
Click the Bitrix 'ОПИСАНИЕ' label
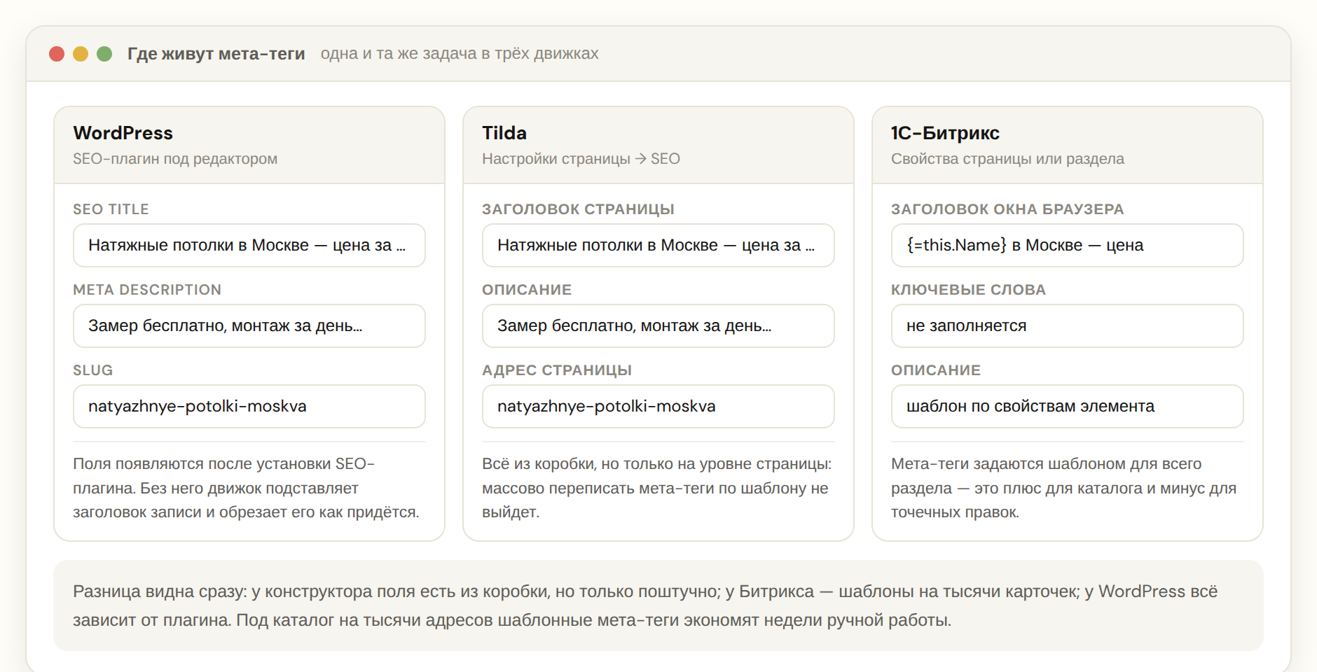[936, 370]
